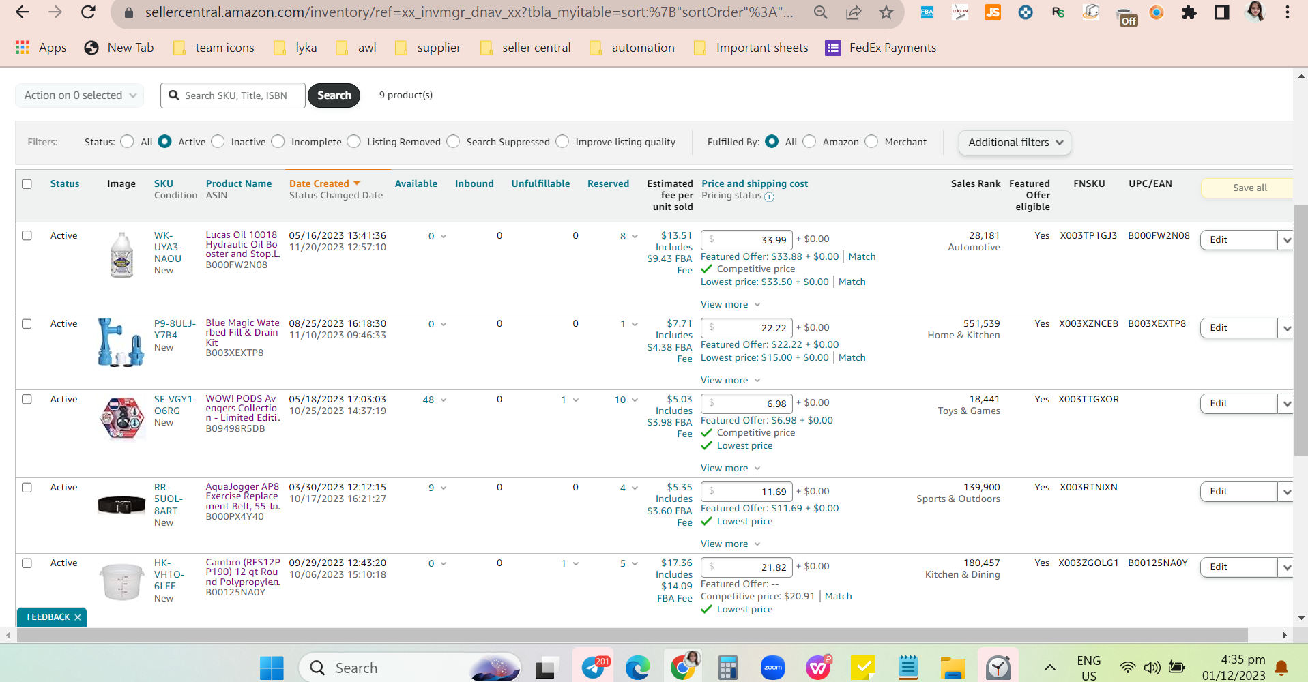
Task: Open File Explorer from the taskbar
Action: 953,668
